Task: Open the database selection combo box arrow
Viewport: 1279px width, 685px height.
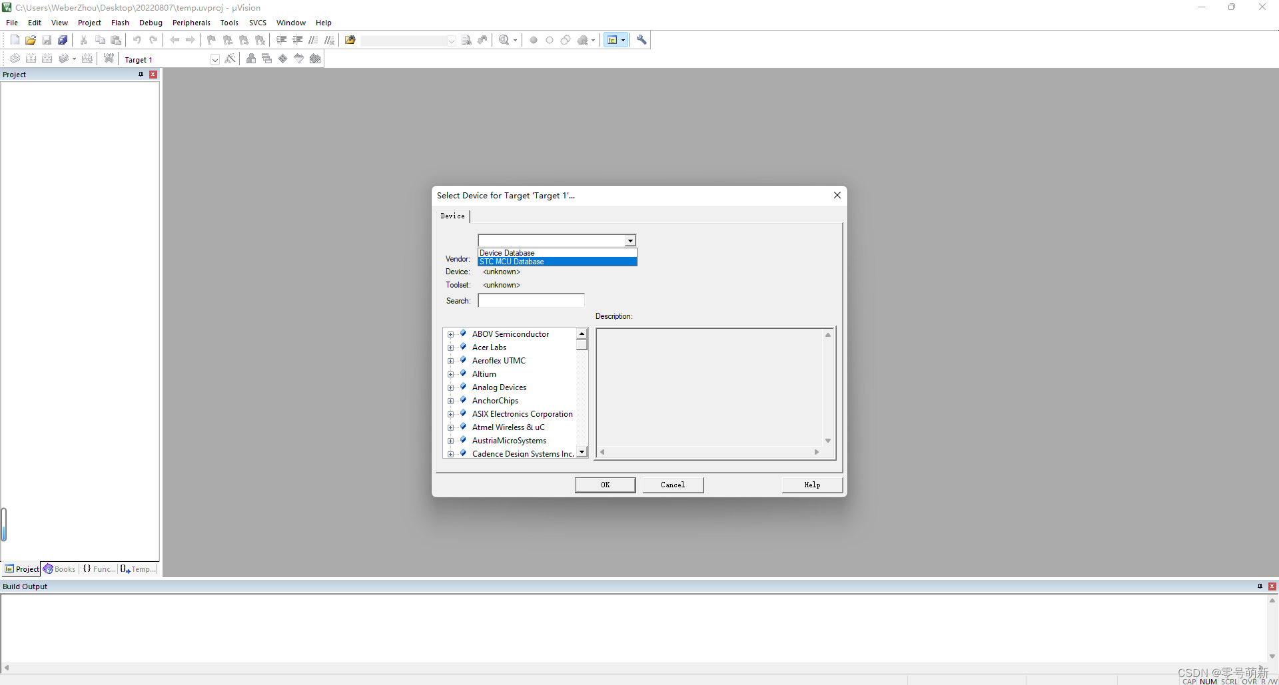Action: (630, 240)
